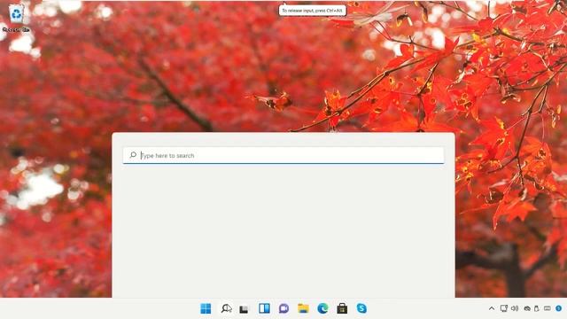Launch the Teams Chat taskbar icon
Image resolution: width=567 pixels, height=319 pixels.
(283, 308)
